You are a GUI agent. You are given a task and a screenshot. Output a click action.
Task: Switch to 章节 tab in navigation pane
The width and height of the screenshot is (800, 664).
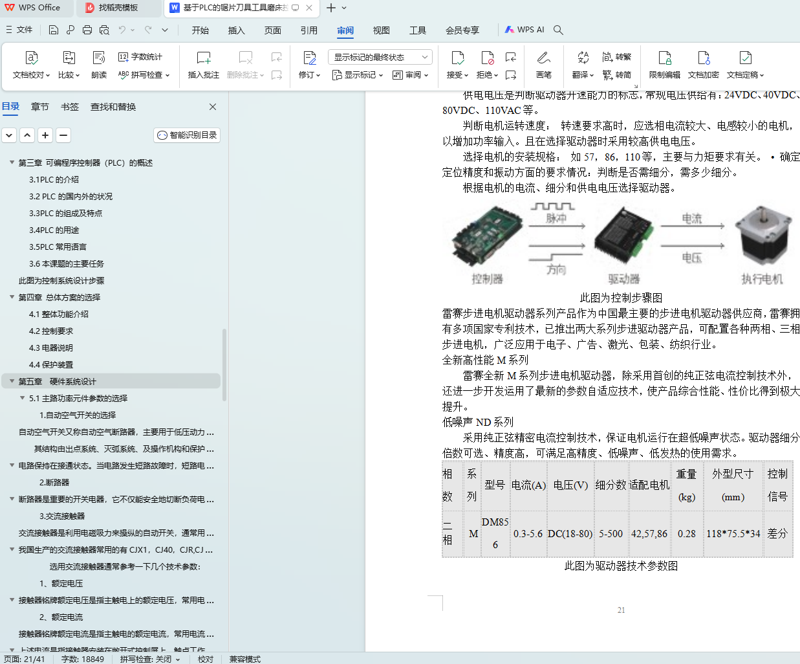pyautogui.click(x=40, y=107)
